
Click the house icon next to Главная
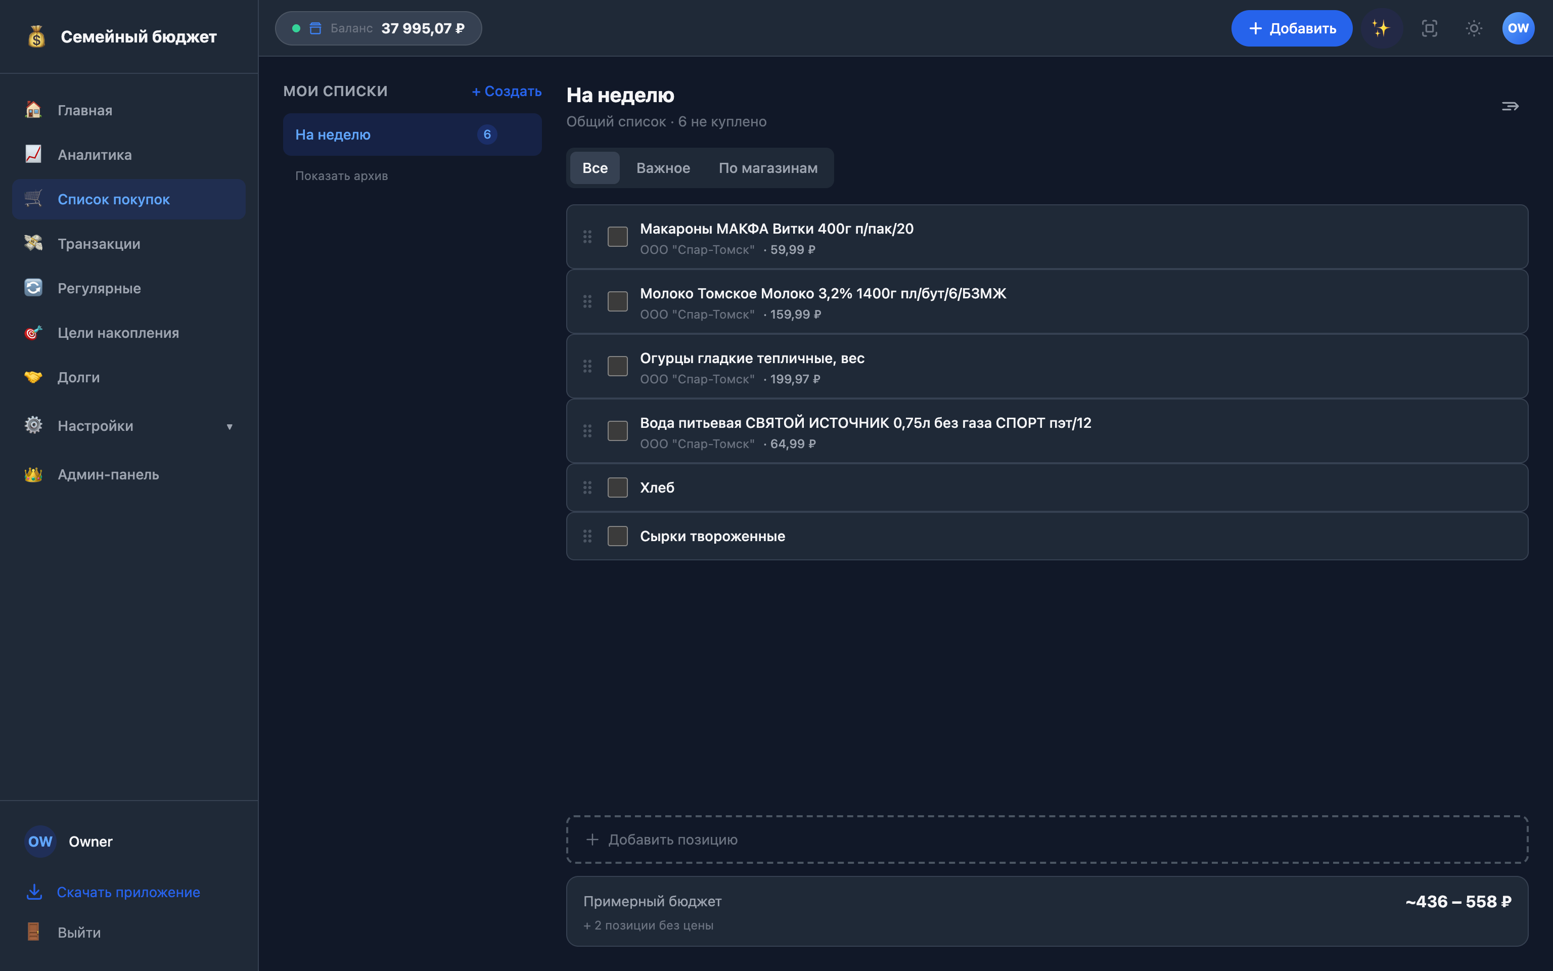33,110
